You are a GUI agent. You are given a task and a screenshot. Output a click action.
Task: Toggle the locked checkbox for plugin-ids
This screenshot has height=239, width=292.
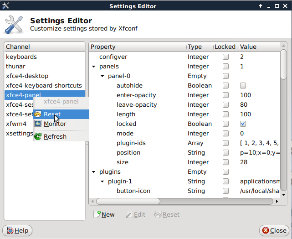225,143
